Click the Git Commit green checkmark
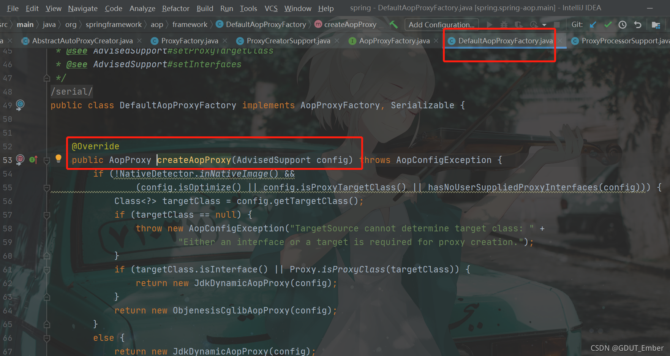670x356 pixels. pos(608,25)
